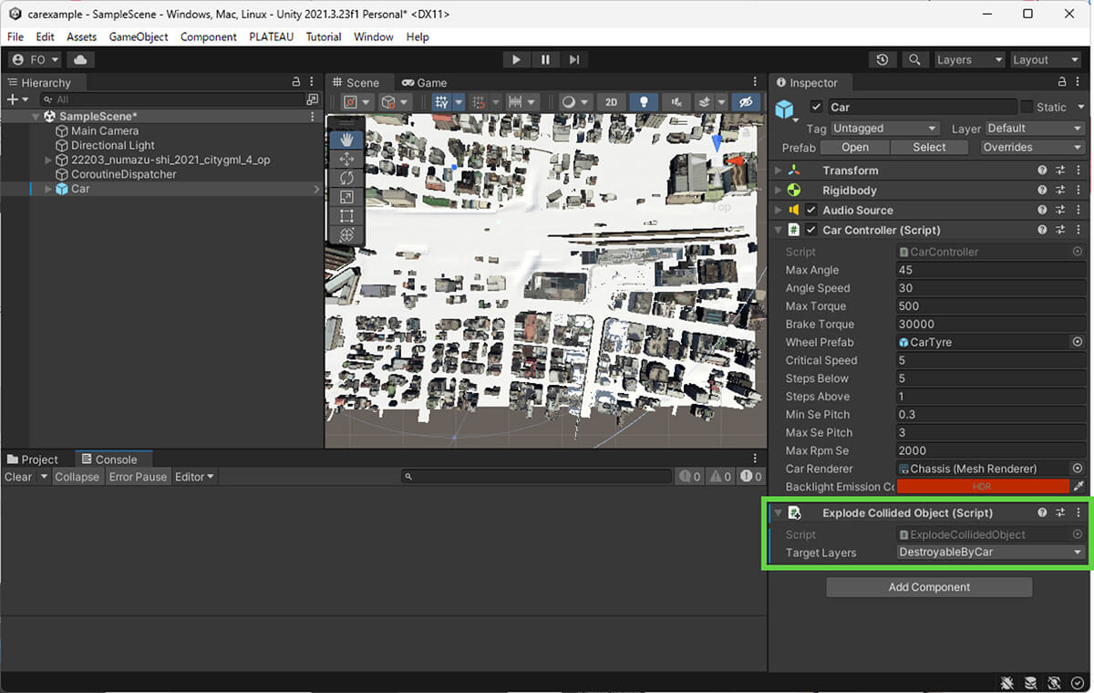The image size is (1094, 693).
Task: Select the Rotate tool in Scene view
Action: [346, 178]
